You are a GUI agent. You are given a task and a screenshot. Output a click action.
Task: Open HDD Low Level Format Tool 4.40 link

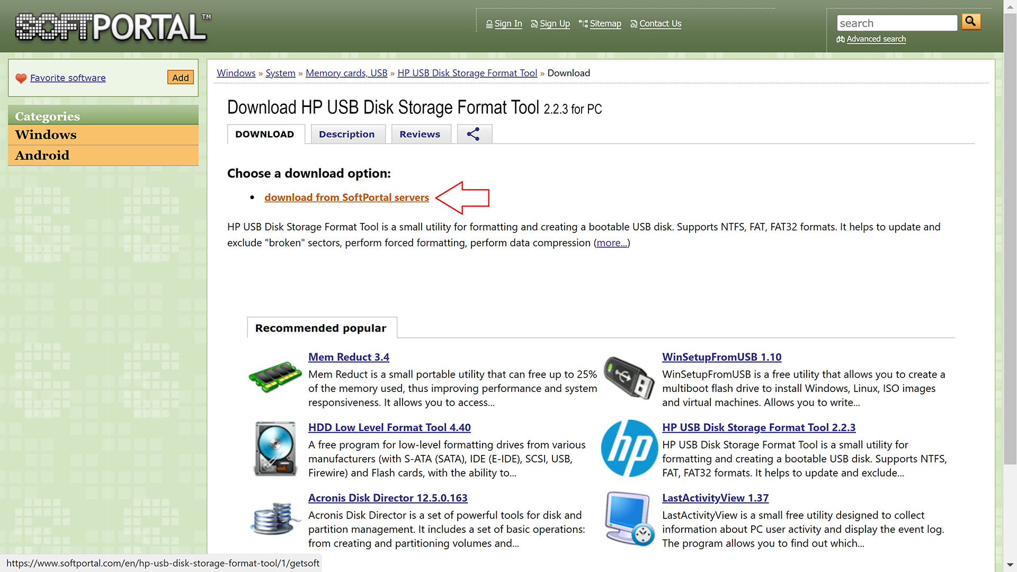(x=389, y=427)
